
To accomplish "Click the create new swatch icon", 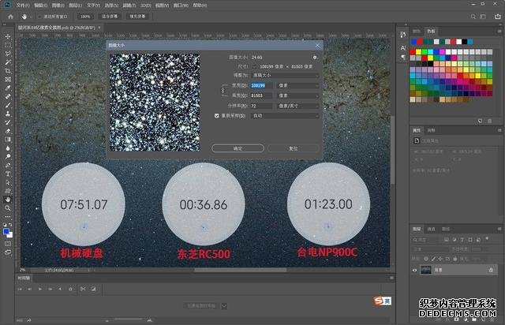I will (480, 121).
